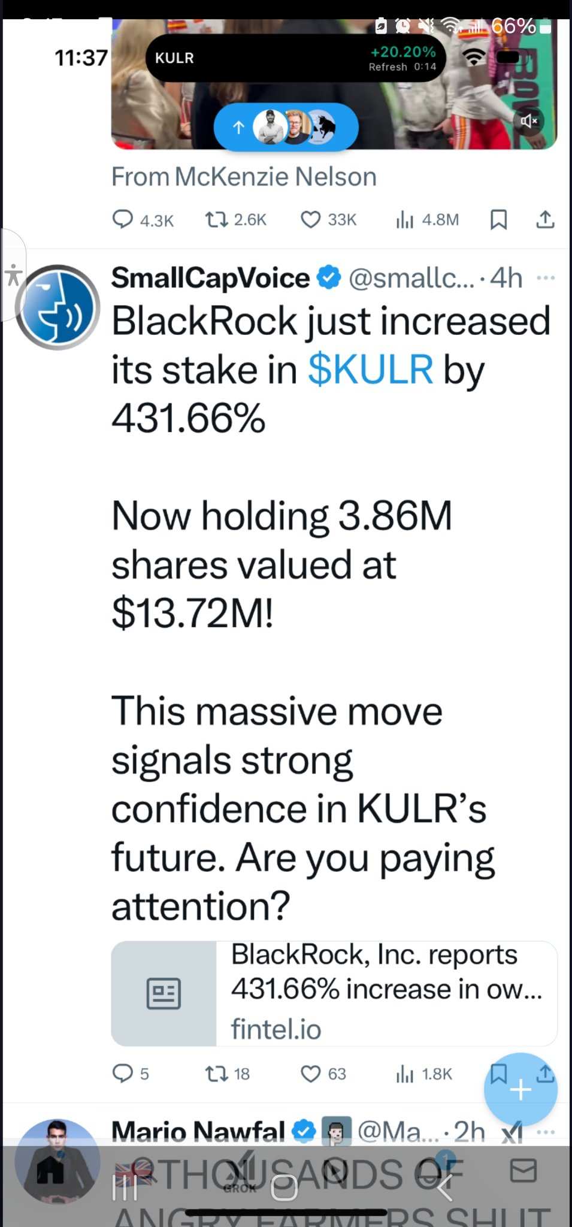Image resolution: width=572 pixels, height=1227 pixels.
Task: Tap the new posts arrow pill
Action: click(286, 127)
